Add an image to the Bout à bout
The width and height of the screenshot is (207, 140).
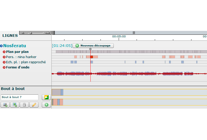[15, 105]
